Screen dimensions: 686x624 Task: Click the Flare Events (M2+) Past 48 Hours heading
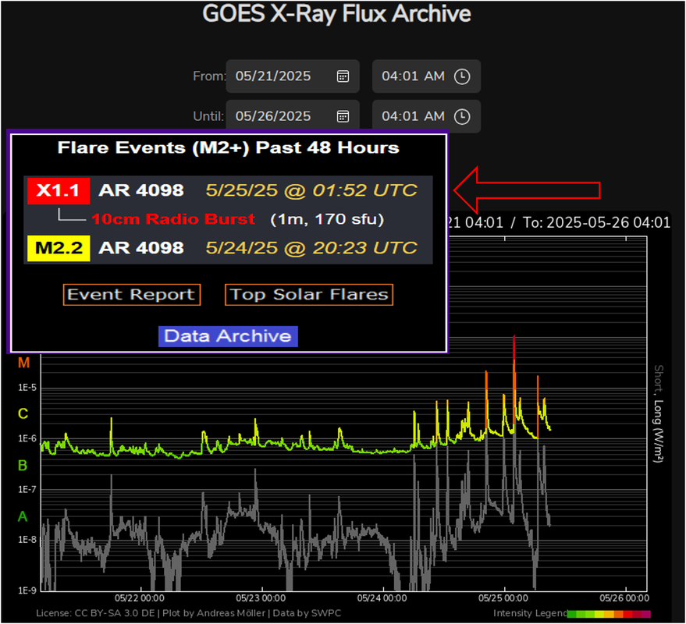coord(229,147)
